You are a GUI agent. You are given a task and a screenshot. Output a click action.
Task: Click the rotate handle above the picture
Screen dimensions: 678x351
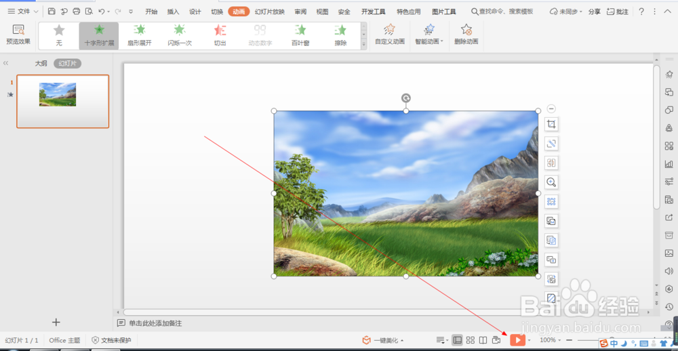coord(406,98)
